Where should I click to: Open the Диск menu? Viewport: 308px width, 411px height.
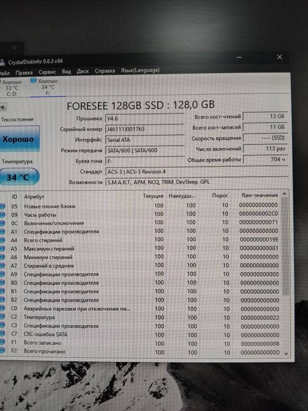83,71
